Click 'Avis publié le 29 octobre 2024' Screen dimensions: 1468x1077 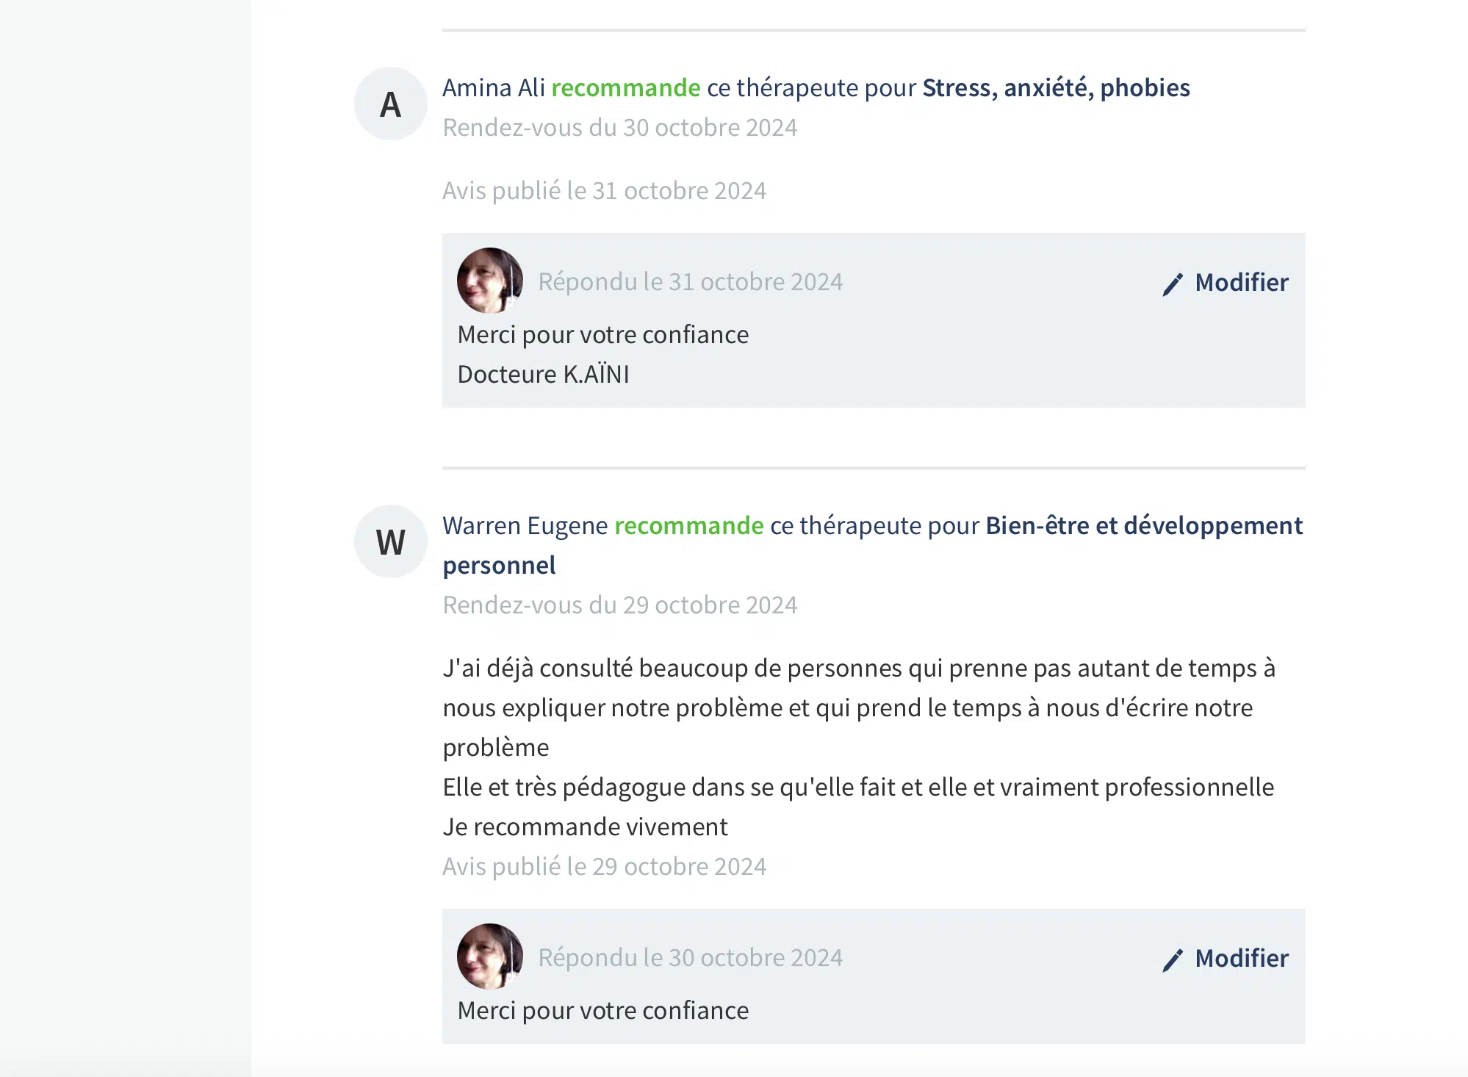(x=604, y=867)
